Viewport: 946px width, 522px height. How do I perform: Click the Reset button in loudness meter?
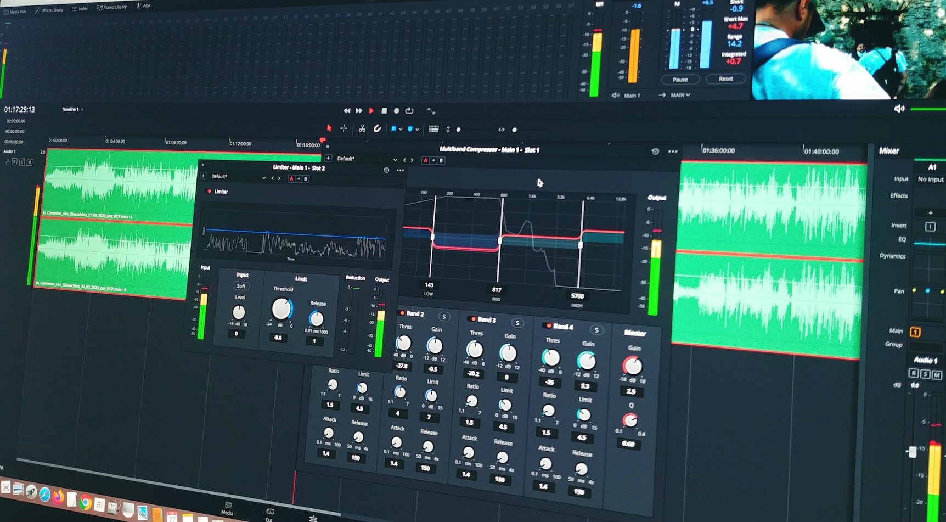pos(725,78)
